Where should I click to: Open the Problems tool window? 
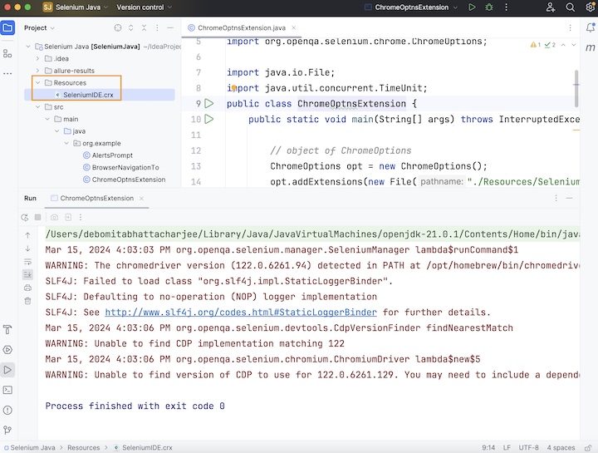coord(7,410)
